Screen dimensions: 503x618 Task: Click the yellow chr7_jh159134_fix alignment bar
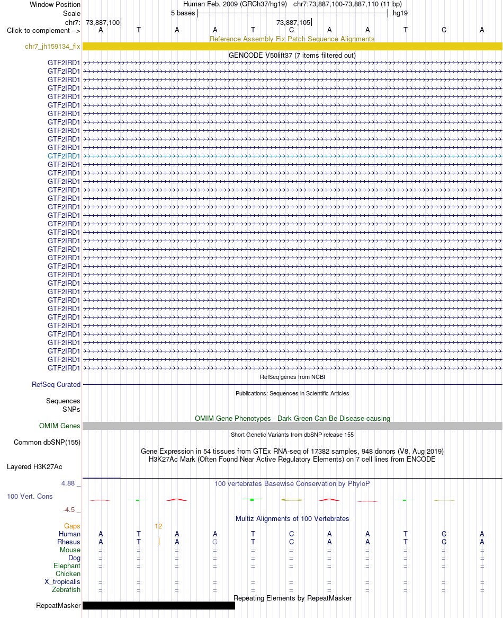pyautogui.click(x=292, y=47)
